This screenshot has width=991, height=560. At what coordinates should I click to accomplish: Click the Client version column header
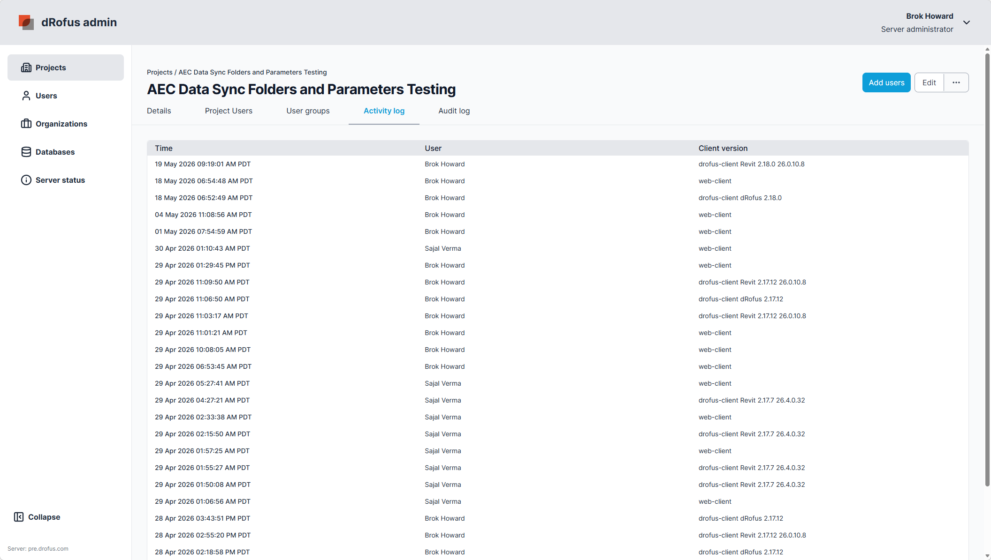[x=723, y=148]
